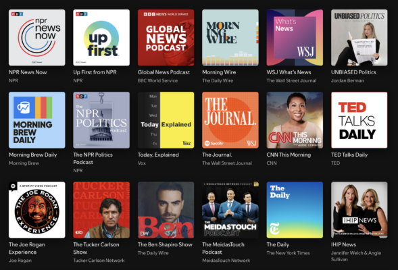Viewport: 398px width, 270px height.
Task: Open the Morning Wire cover image
Action: click(x=230, y=38)
